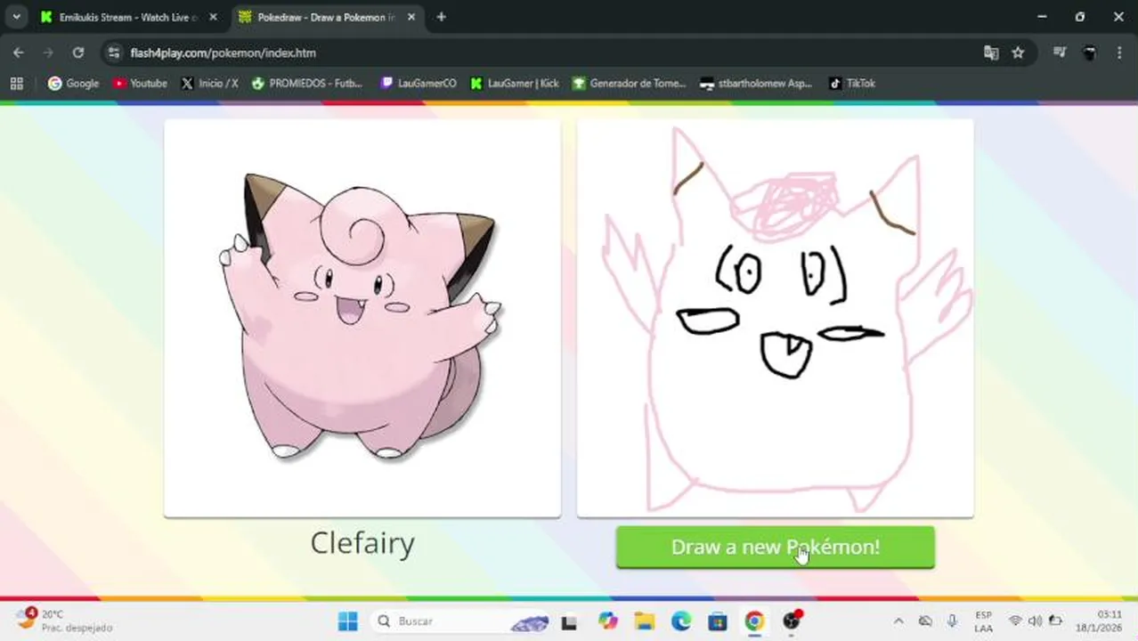1138x641 pixels.
Task: Click the microphone tray icon
Action: 953,621
